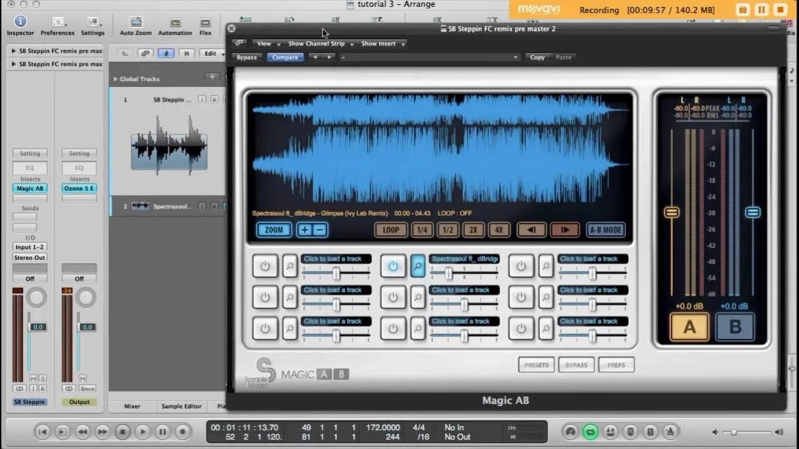Pause the Movavi screen recording
This screenshot has height=449, width=799.
point(762,10)
